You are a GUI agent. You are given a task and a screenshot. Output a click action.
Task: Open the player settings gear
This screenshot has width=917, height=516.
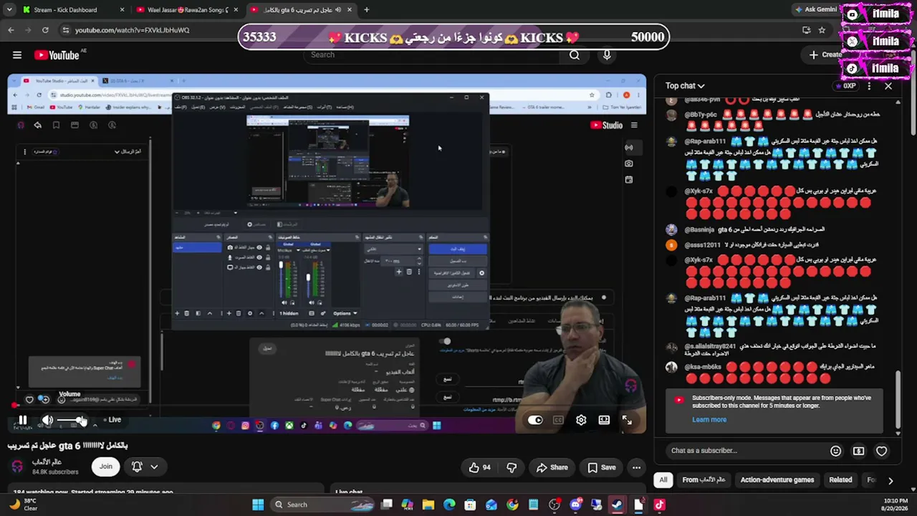point(581,421)
